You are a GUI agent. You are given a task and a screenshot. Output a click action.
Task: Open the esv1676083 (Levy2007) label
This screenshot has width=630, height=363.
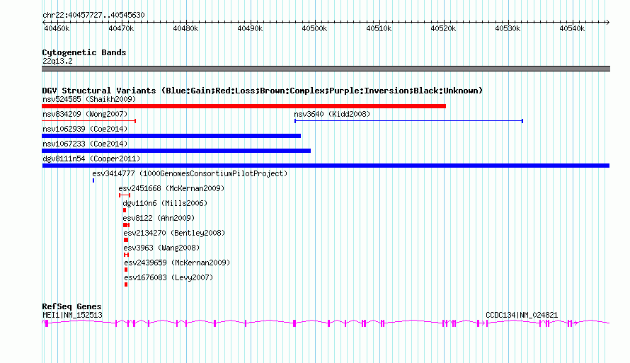(x=168, y=277)
